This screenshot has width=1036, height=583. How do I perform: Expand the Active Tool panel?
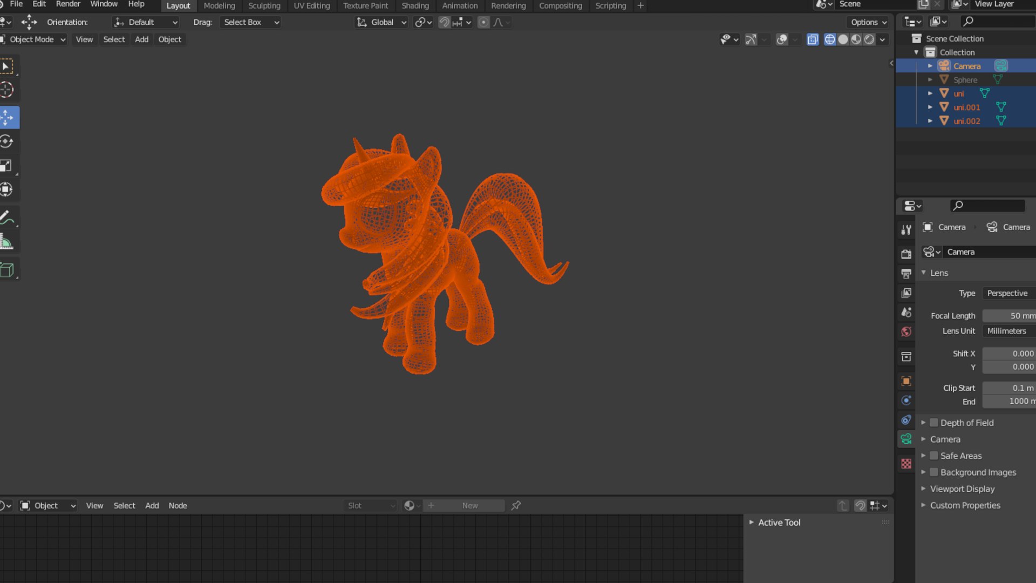751,522
